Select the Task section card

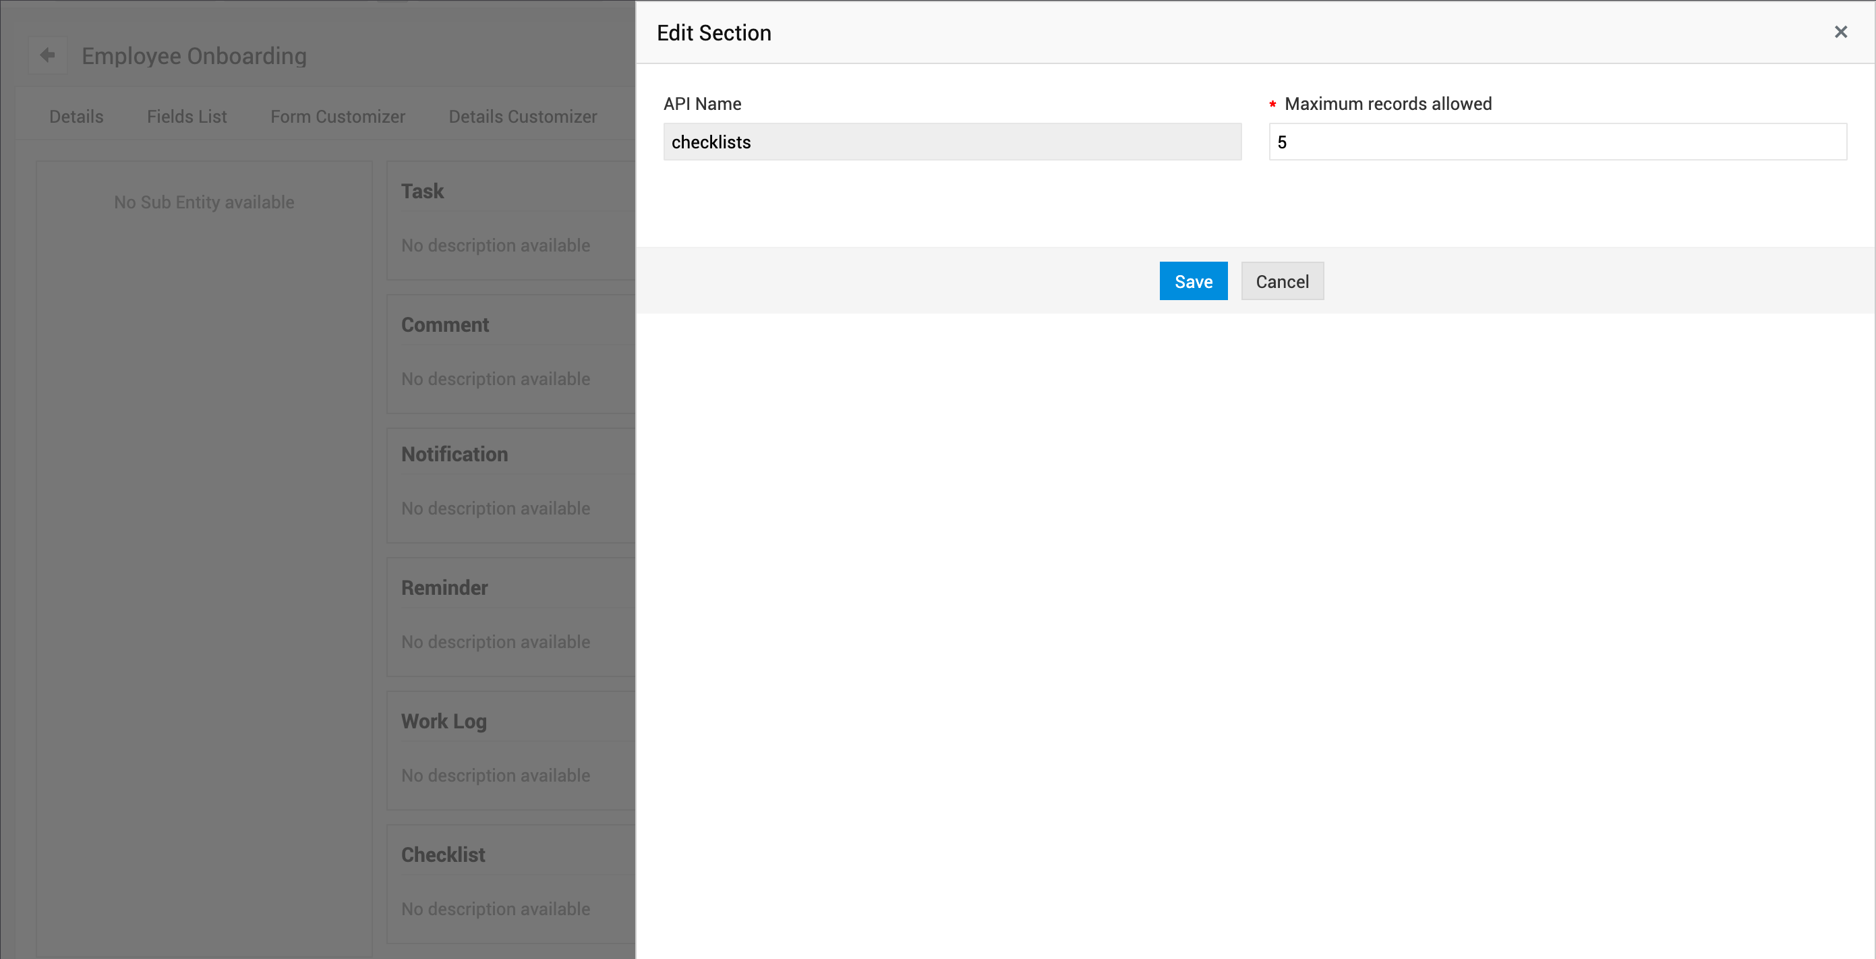pos(510,219)
